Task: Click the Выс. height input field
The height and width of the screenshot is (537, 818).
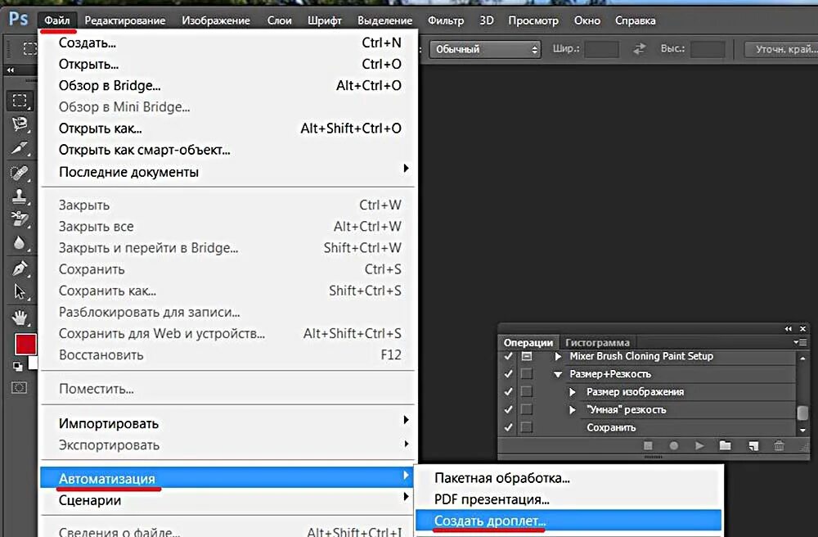Action: tap(708, 49)
